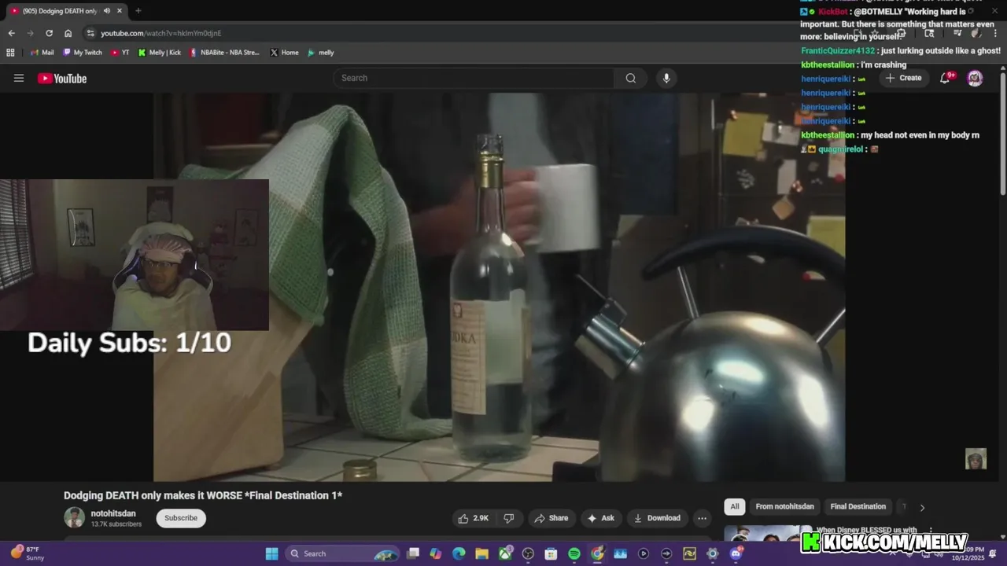Viewport: 1007px width, 566px height.
Task: Open Spotify from taskbar
Action: point(574,553)
